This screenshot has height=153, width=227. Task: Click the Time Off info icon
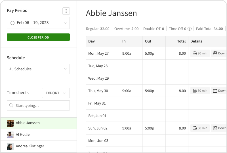(190, 29)
